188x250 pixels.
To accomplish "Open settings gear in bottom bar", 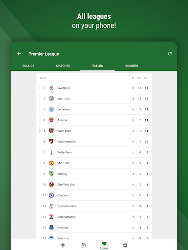I will 125,245.
